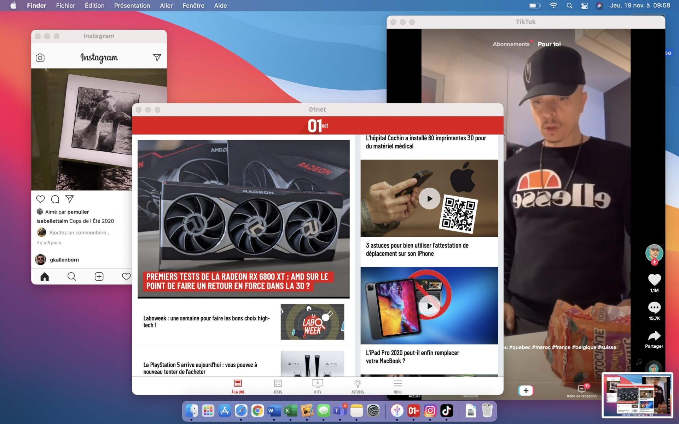
Task: Open Spotlight search in menu bar
Action: pos(569,6)
